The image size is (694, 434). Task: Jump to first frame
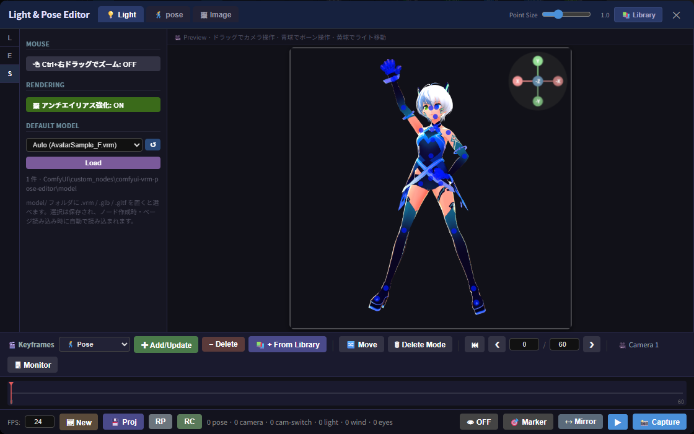point(475,345)
